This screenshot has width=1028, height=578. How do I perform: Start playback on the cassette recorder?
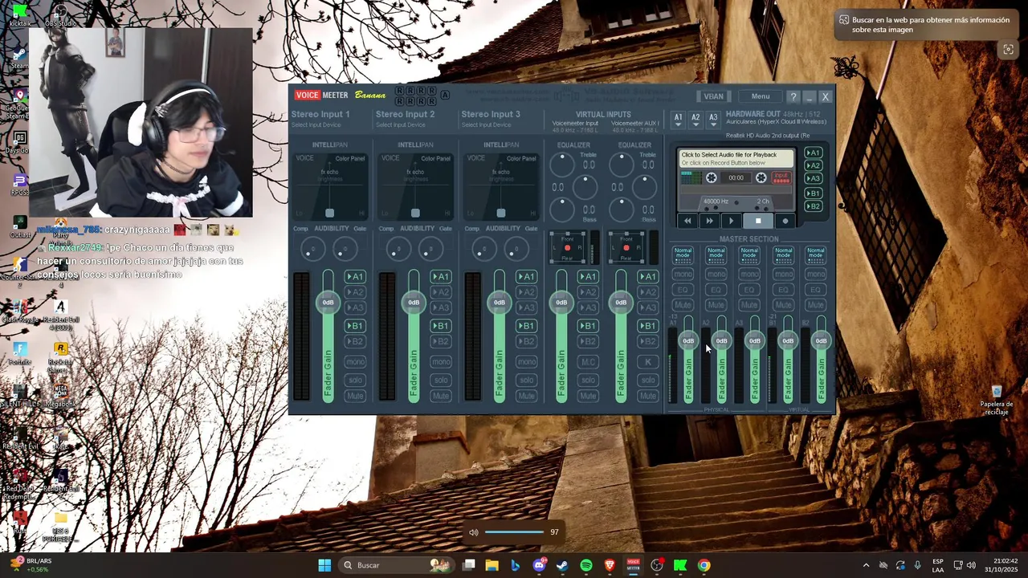pyautogui.click(x=731, y=221)
